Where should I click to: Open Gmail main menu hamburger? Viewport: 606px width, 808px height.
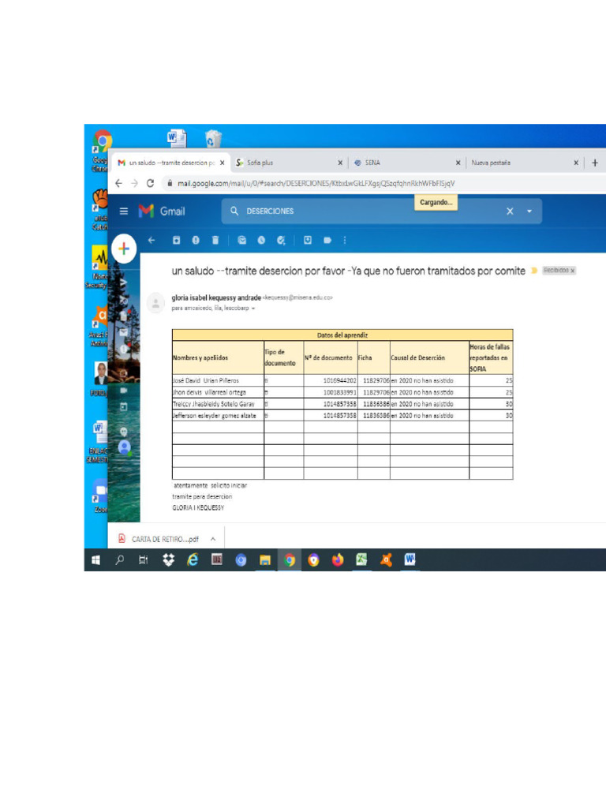123,211
